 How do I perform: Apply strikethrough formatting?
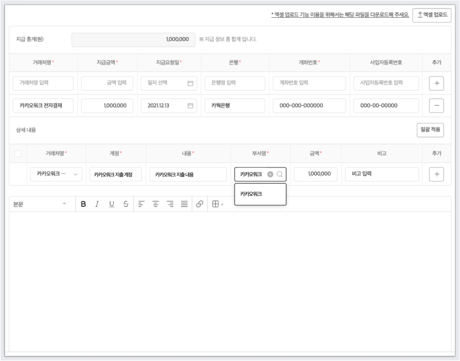click(126, 204)
